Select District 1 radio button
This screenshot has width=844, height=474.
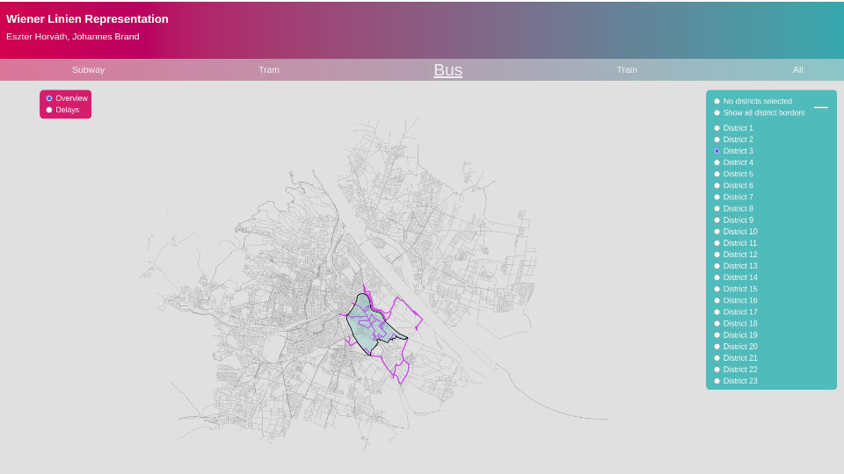pyautogui.click(x=717, y=128)
